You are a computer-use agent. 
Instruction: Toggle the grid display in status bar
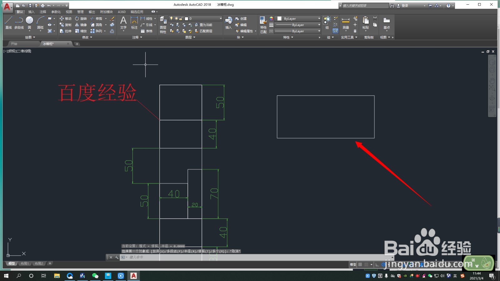tap(360, 264)
